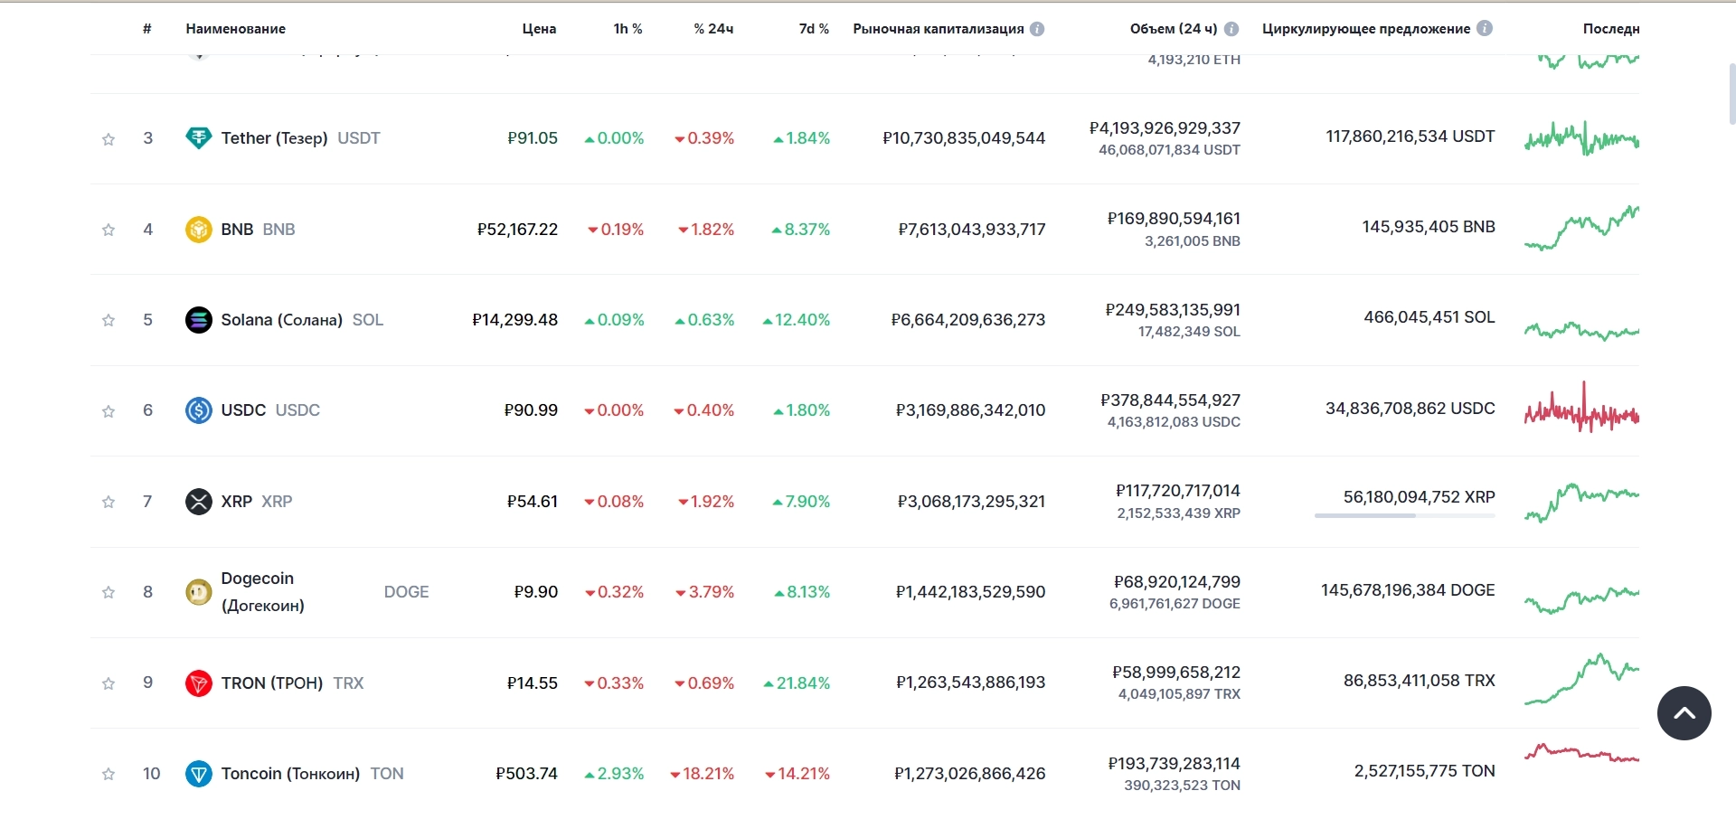Click the XRP circulating supply progress bar
1736x819 pixels.
pos(1404,515)
